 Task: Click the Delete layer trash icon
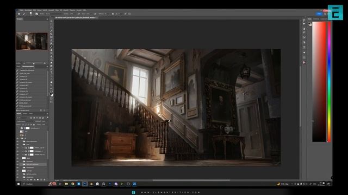45,180
